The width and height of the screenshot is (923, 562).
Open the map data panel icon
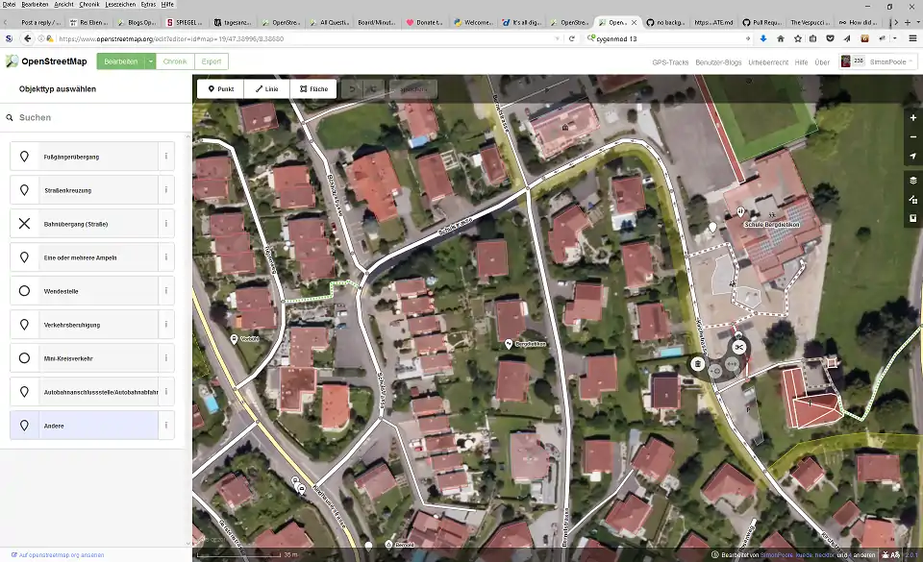tap(912, 200)
